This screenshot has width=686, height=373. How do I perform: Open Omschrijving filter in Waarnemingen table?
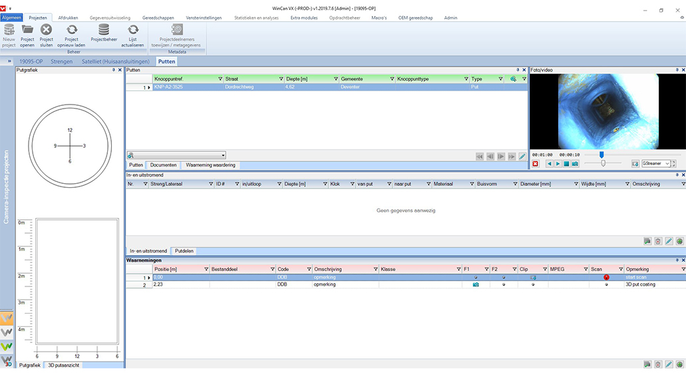376,269
